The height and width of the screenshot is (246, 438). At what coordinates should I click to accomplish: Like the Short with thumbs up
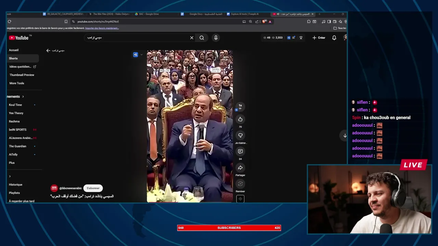pyautogui.click(x=240, y=119)
